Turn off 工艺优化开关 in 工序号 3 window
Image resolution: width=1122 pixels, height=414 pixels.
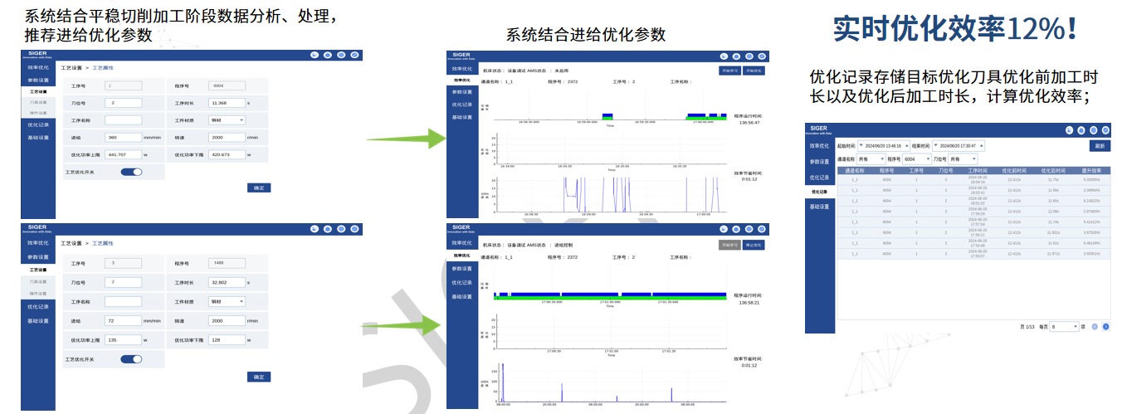[x=132, y=359]
